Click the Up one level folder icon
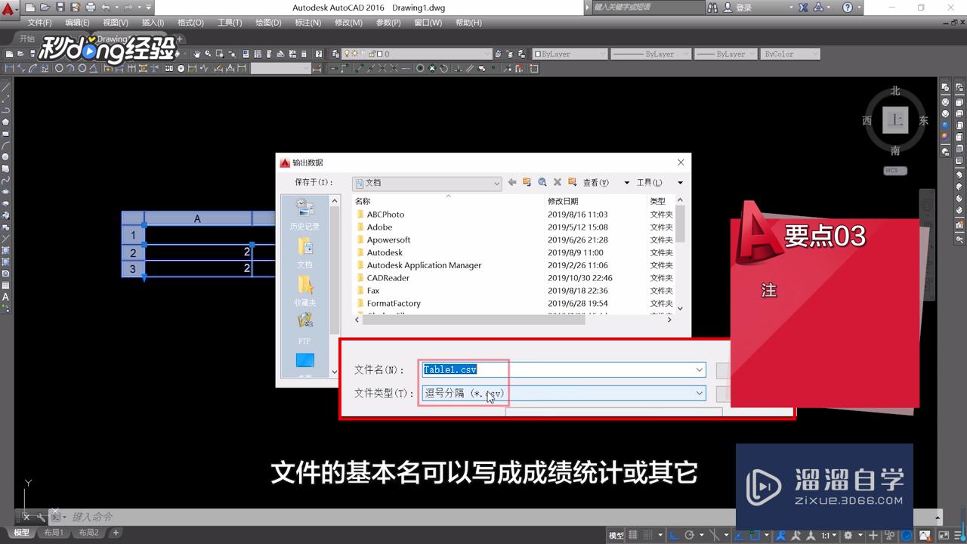The height and width of the screenshot is (544, 967). (527, 182)
